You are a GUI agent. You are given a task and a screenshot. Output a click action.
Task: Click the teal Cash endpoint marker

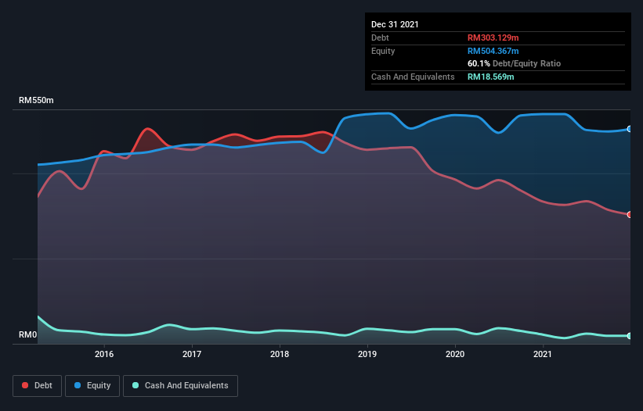pos(630,336)
